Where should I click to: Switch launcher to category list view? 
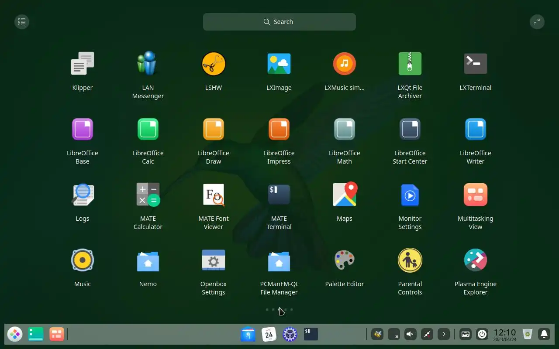(22, 22)
